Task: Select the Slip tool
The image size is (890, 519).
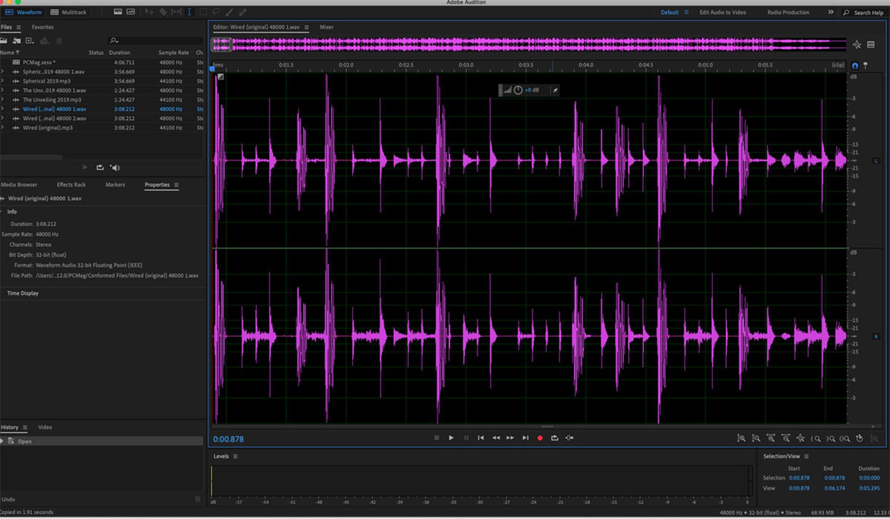Action: (176, 12)
